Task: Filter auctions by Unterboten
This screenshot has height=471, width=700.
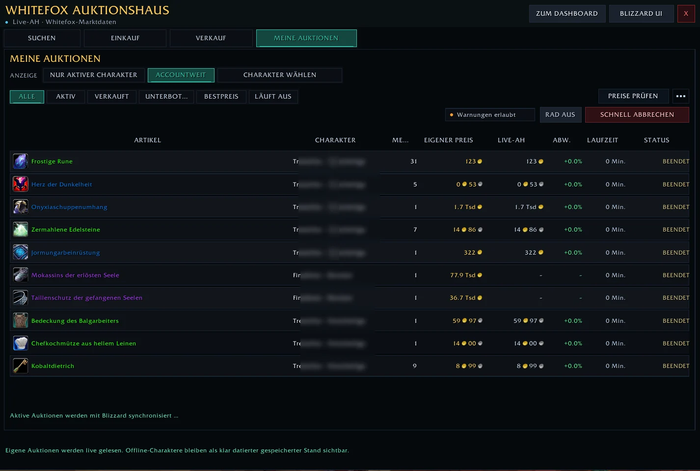Action: pos(166,97)
